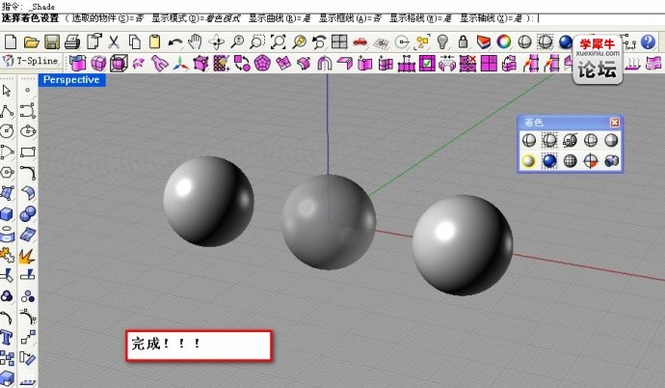This screenshot has width=665, height=388.
Task: Select the Rotate view tool
Action: [216, 42]
